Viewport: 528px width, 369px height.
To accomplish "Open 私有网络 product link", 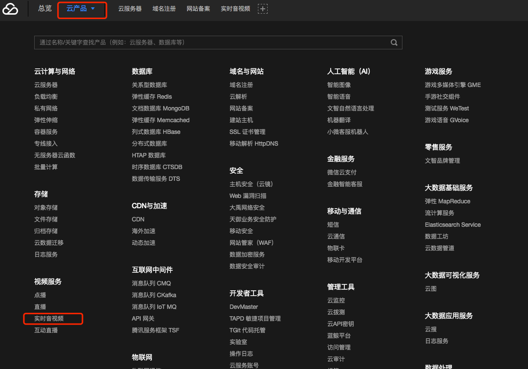I will [46, 109].
